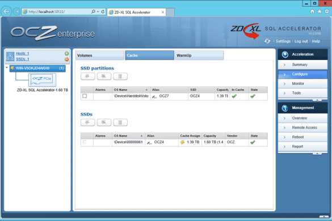The width and height of the screenshot is (332, 221).
Task: Open the favorites star icon
Action: point(320,11)
